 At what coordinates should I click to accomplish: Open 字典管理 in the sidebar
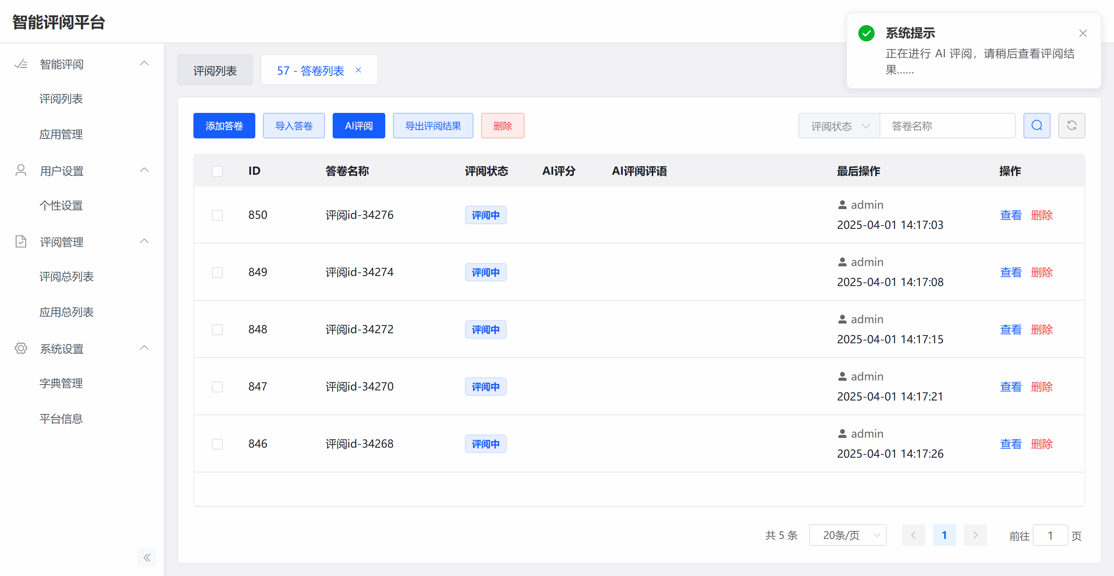point(61,383)
